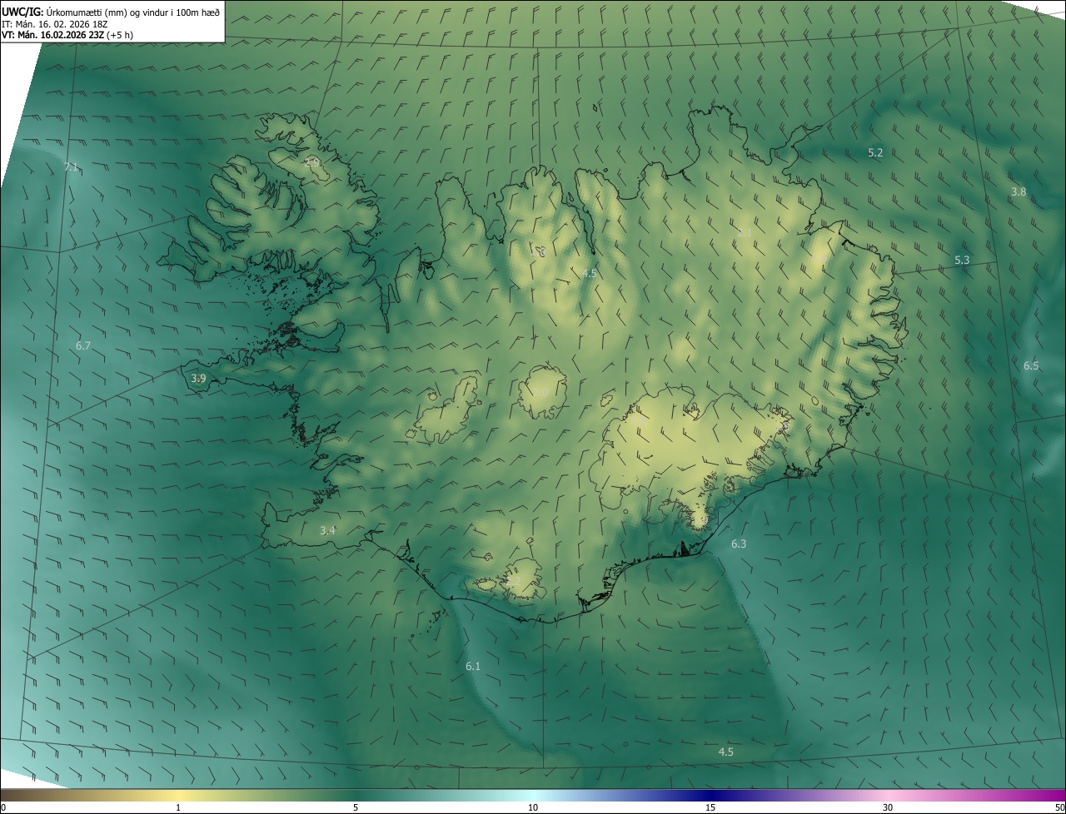This screenshot has height=814, width=1066.
Task: Click the colorbar tick label 30
Action: [x=888, y=807]
